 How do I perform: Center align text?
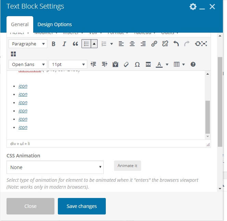pyautogui.click(x=132, y=44)
